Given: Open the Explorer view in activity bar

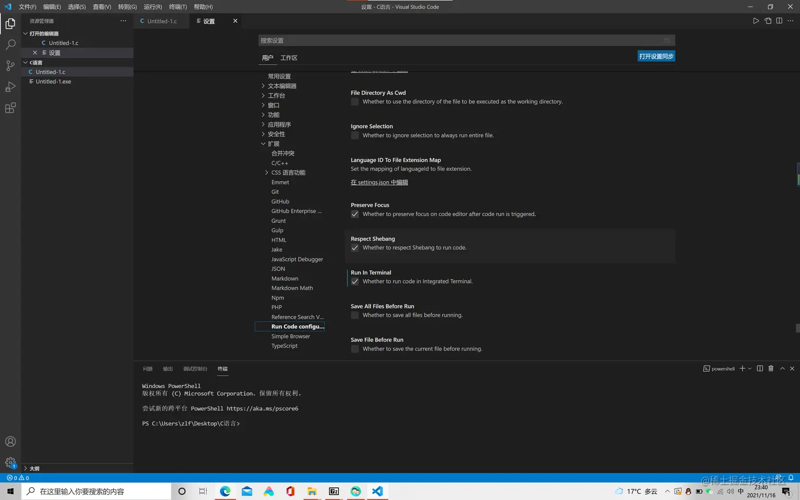Looking at the screenshot, I should pyautogui.click(x=10, y=24).
